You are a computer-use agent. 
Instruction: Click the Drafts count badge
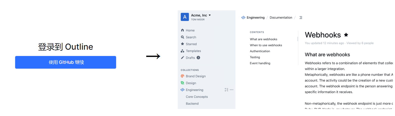198,57
